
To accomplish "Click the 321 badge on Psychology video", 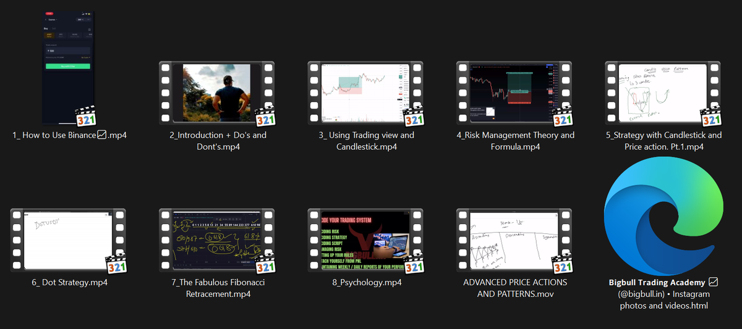I will [x=414, y=264].
